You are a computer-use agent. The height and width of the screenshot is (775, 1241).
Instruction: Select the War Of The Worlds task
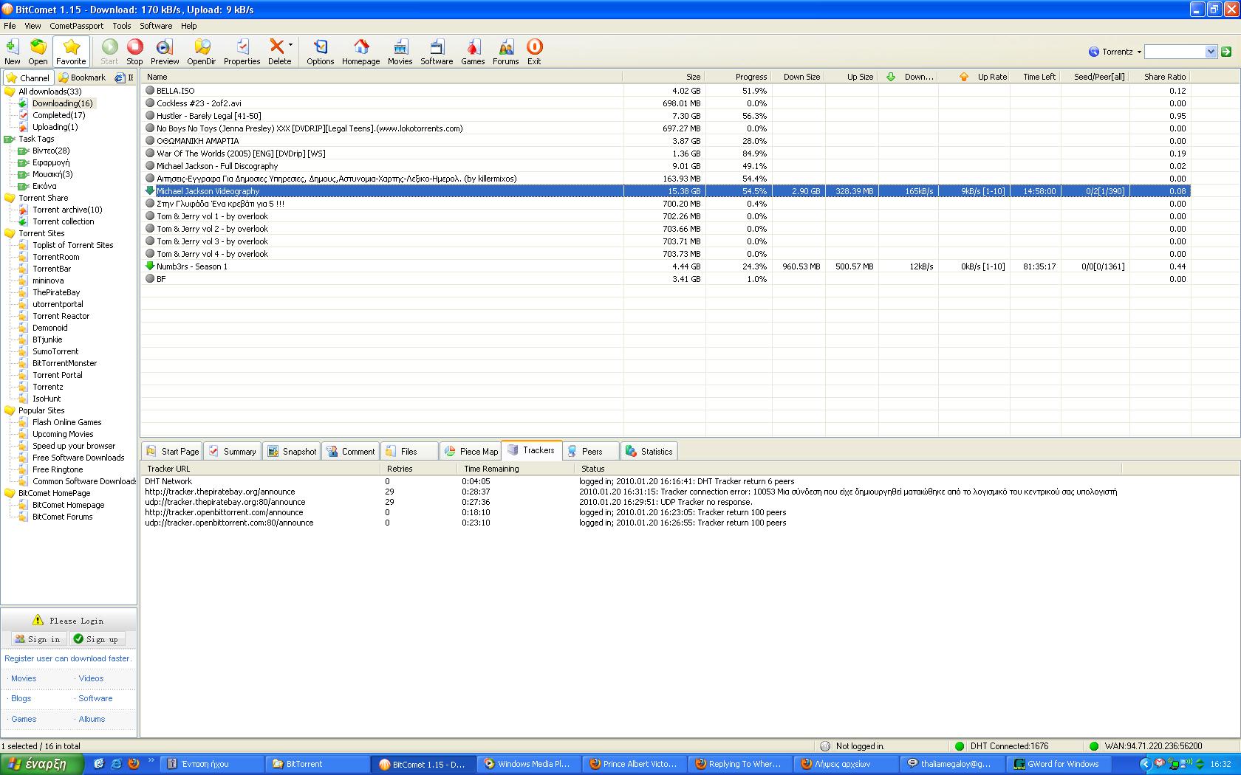pyautogui.click(x=665, y=154)
